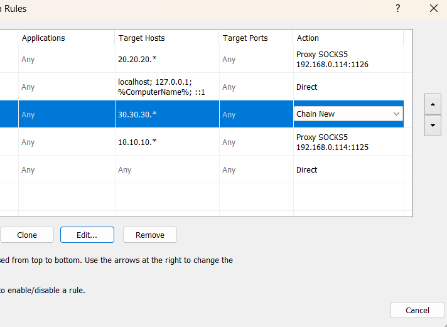The width and height of the screenshot is (447, 327).
Task: Sort by Applications column header
Action: 43,38
